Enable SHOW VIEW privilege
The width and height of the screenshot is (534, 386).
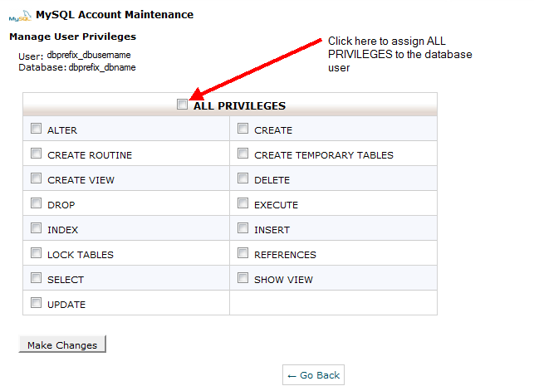coord(243,278)
